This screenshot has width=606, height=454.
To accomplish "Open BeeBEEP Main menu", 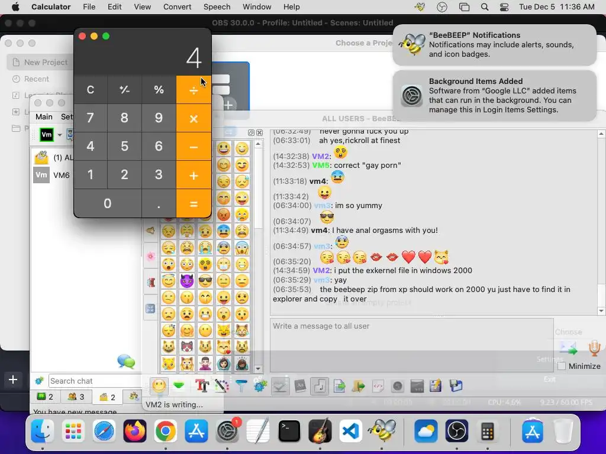I will (44, 116).
